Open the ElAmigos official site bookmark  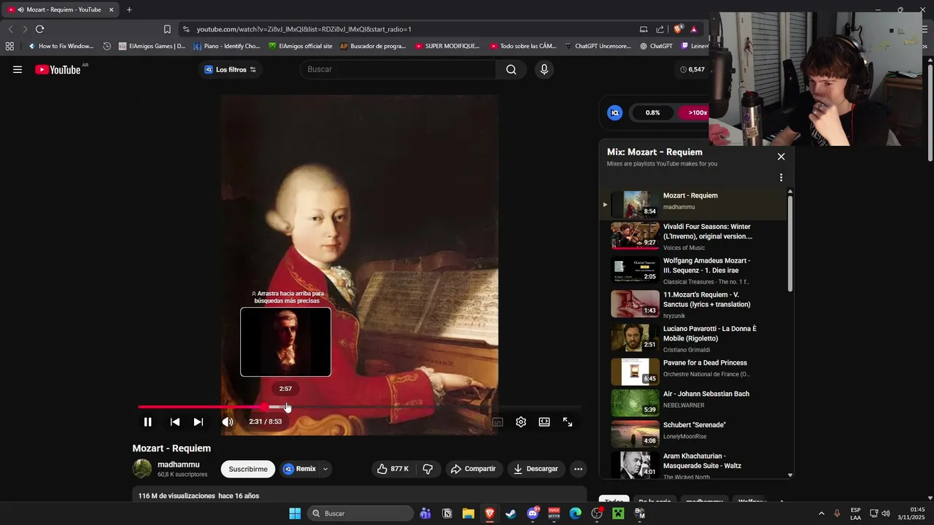[x=300, y=46]
